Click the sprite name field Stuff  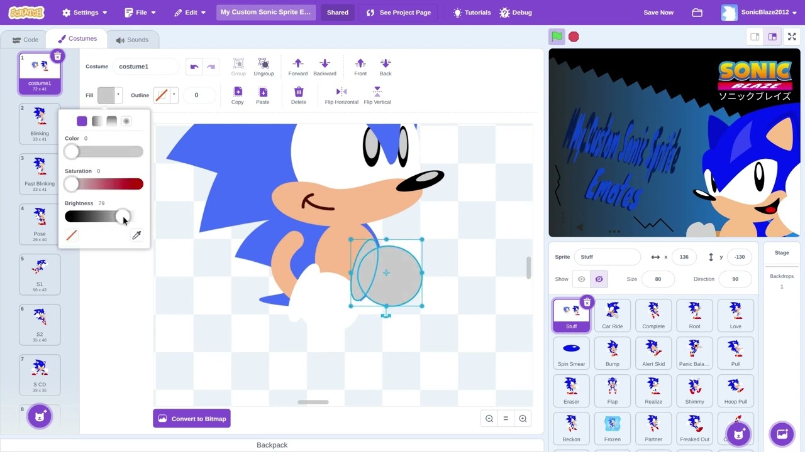point(608,257)
